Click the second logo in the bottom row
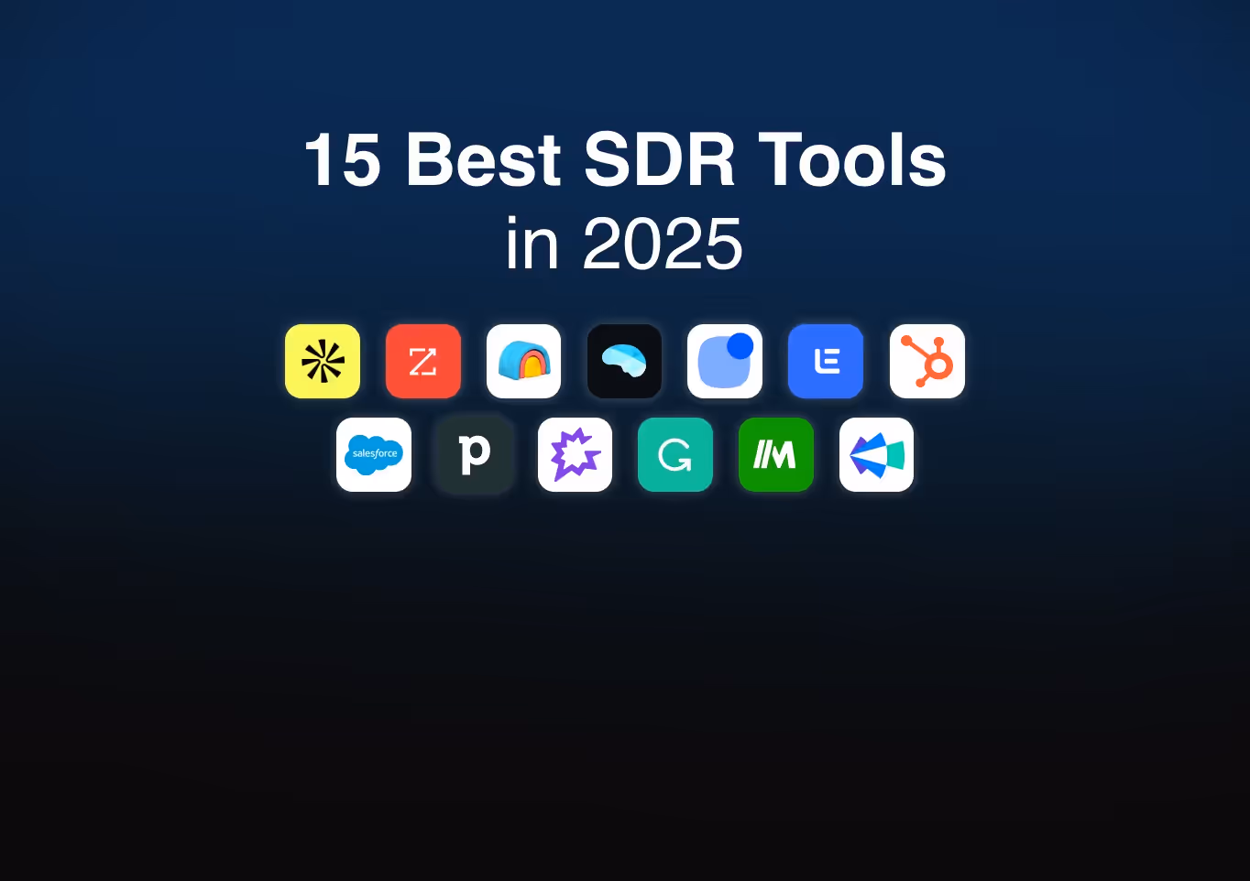Image resolution: width=1250 pixels, height=881 pixels. click(474, 454)
